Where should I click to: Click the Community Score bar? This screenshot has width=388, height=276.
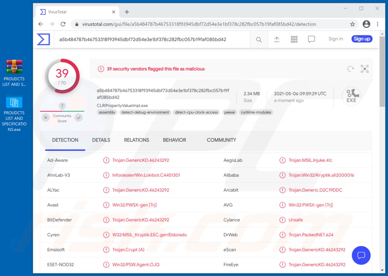point(62,111)
